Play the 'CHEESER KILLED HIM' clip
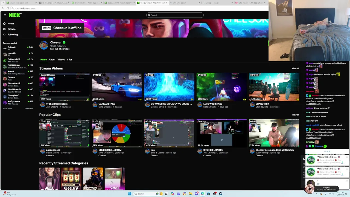This screenshot has width=350, height=197. tap(117, 133)
